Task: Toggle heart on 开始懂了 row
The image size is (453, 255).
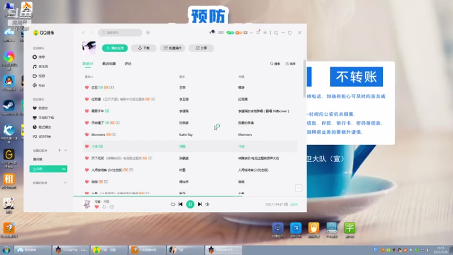Action: pos(87,123)
